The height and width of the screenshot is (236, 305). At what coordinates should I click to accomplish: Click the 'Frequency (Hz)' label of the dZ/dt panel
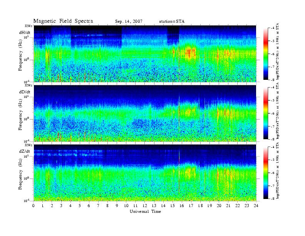(x=20, y=174)
